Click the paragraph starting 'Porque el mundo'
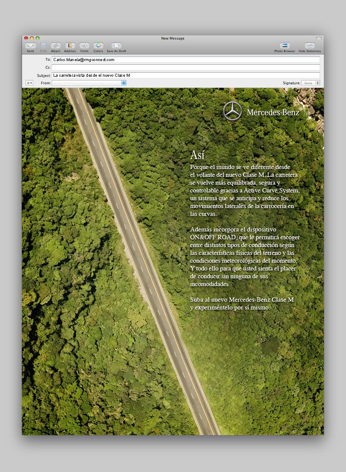346x472 pixels. (244, 190)
